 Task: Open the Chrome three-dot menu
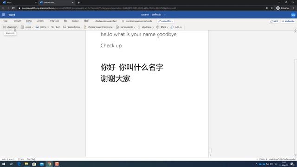coord(294,8)
